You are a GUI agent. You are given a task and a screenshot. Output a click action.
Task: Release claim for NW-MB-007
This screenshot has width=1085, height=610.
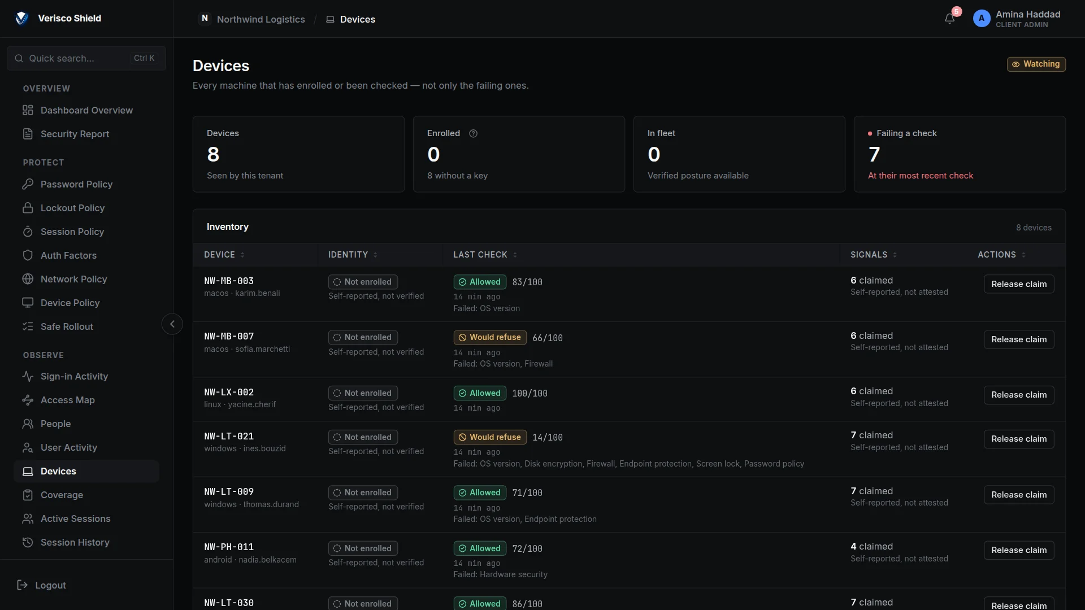pyautogui.click(x=1019, y=339)
